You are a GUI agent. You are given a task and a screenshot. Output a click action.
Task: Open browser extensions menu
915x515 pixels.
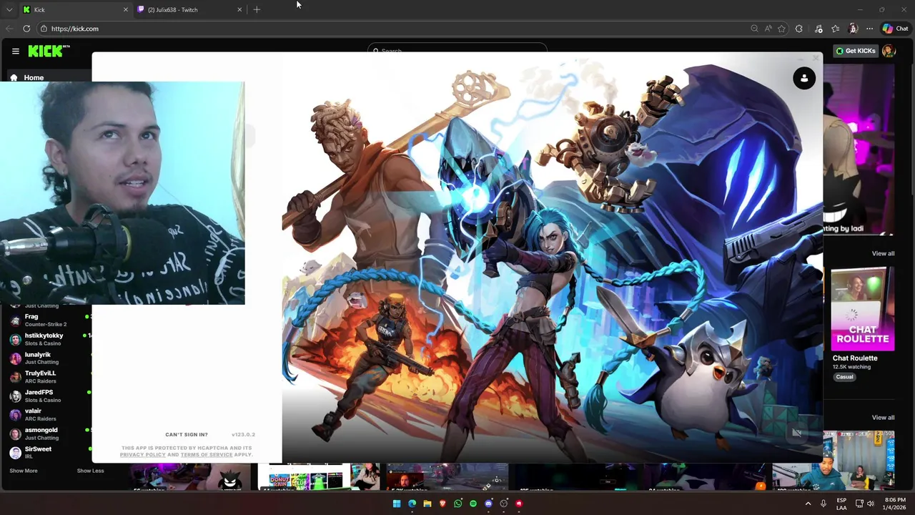click(798, 29)
